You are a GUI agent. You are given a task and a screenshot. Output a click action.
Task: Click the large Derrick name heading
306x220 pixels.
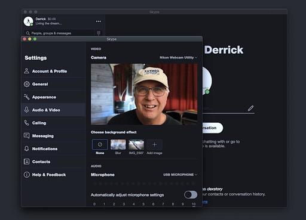coord(224,49)
